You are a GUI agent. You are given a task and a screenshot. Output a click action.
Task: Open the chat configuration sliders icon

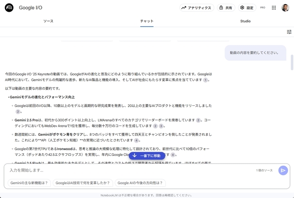pyautogui.click(x=289, y=32)
